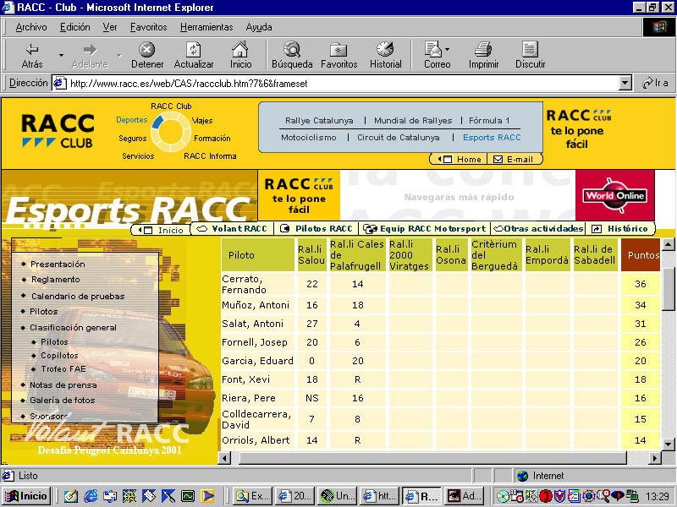Switch to the Pilotos RACC tab
Viewport: 677px width, 507px height.
(316, 229)
